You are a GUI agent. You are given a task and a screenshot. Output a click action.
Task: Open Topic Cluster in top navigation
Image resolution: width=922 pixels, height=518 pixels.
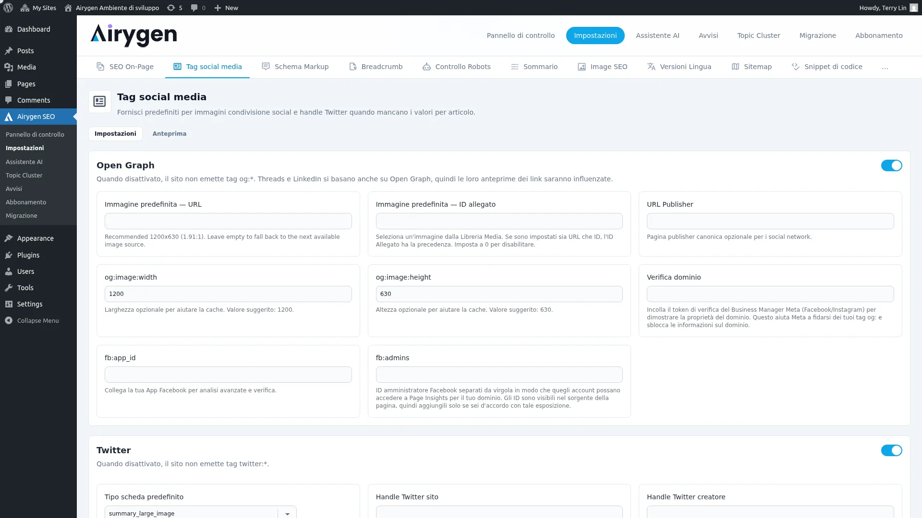point(759,35)
